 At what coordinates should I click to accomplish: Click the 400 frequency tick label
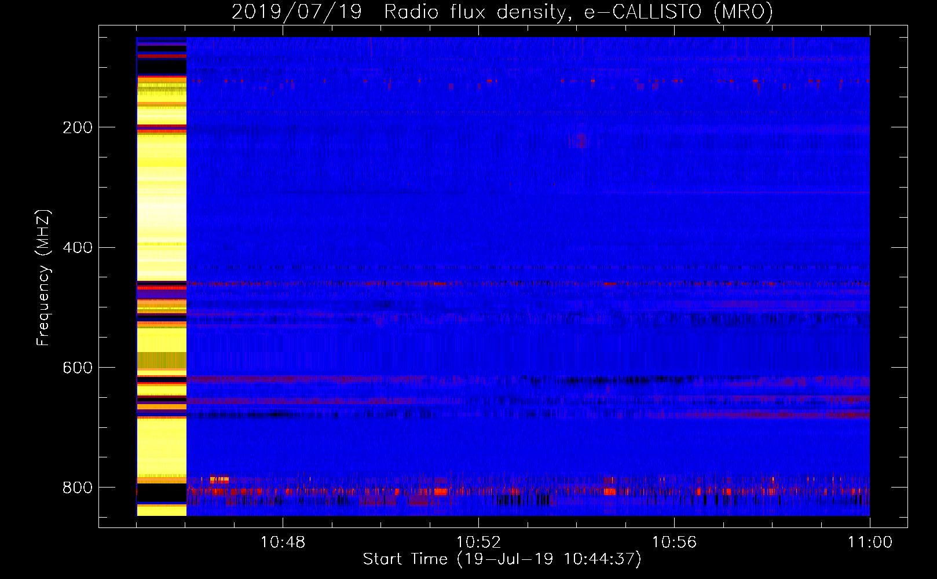point(78,248)
